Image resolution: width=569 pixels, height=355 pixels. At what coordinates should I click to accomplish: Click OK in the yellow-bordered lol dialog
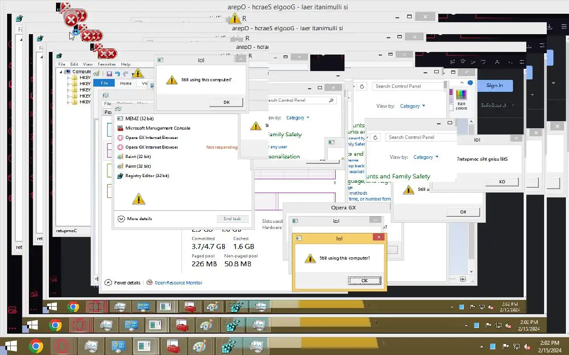coord(365,280)
